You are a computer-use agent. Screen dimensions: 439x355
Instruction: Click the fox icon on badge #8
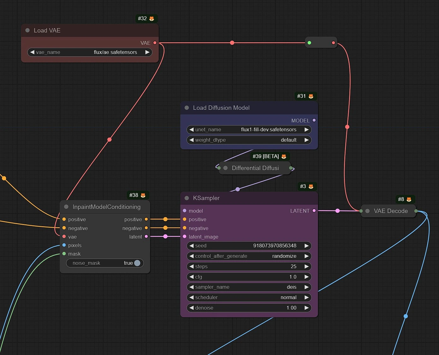point(409,199)
